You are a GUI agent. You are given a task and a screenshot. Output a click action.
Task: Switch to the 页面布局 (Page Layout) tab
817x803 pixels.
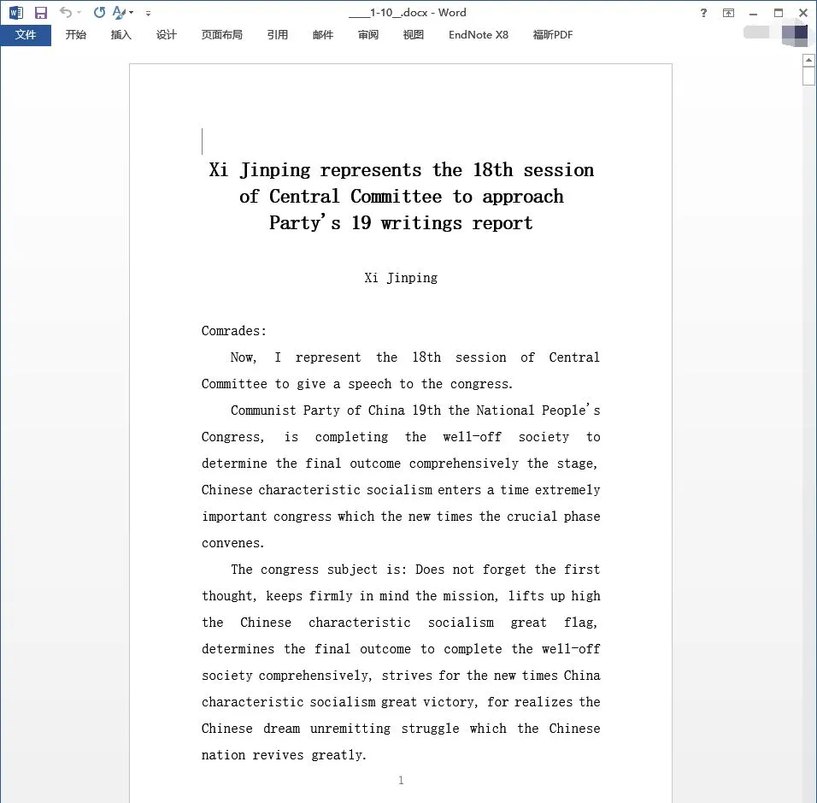point(222,35)
